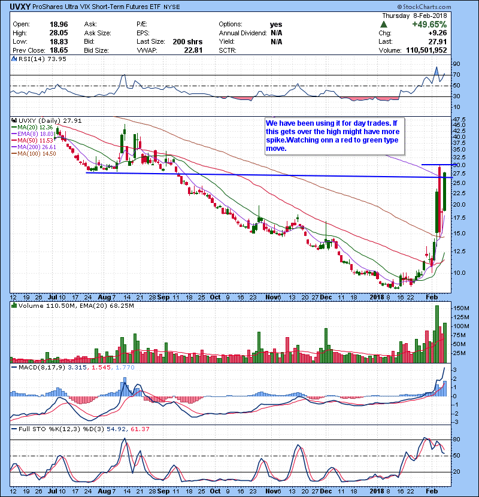Image resolution: width=479 pixels, height=497 pixels.
Task: Click the Last price 27.91 in header
Action: (x=438, y=41)
